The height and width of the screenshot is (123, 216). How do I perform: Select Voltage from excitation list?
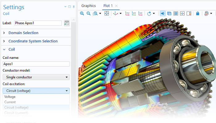tap(36, 97)
